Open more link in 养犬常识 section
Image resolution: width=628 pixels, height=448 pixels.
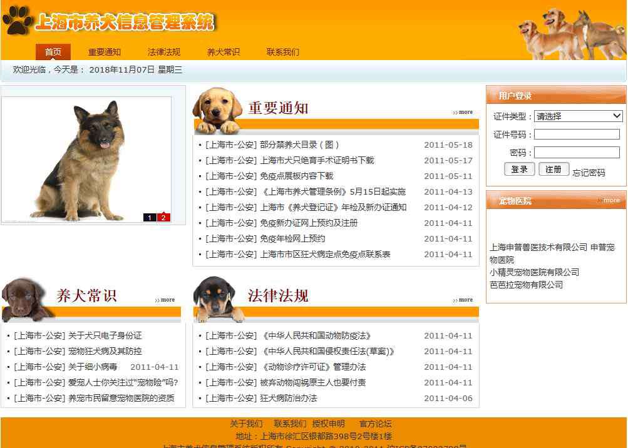(x=165, y=300)
